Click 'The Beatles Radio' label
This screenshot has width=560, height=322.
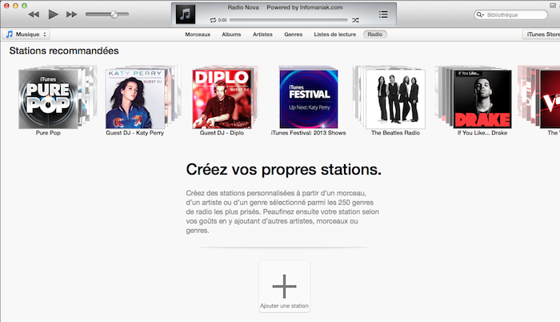pos(395,133)
